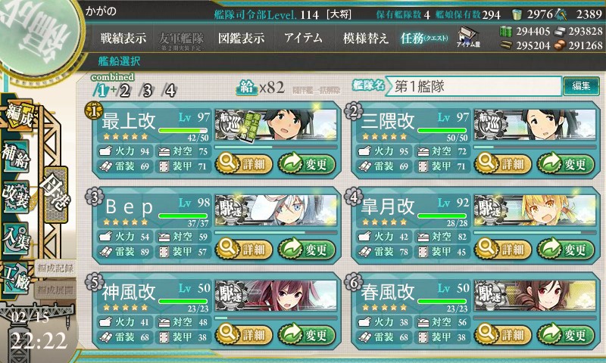This screenshot has width=606, height=363.
Task: Switch to fleet 3 tab
Action: click(147, 91)
